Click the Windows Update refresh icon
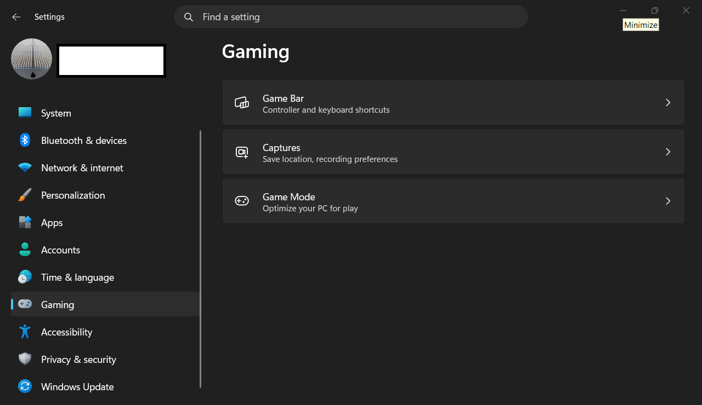The width and height of the screenshot is (702, 405). [x=25, y=386]
